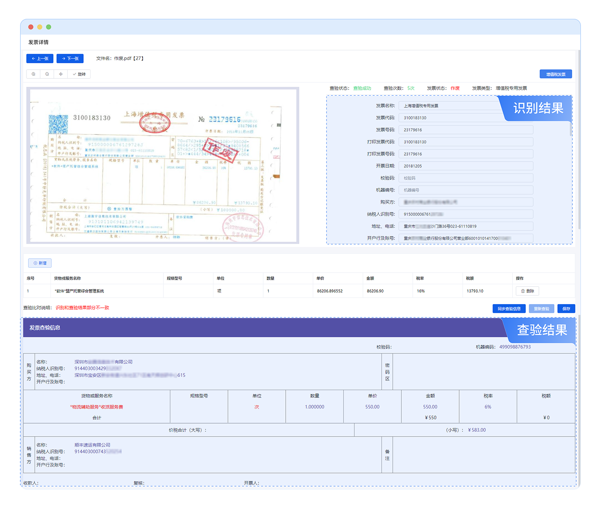
Task: Click the 货物或服务名称 column header in item table
Action: pos(67,278)
